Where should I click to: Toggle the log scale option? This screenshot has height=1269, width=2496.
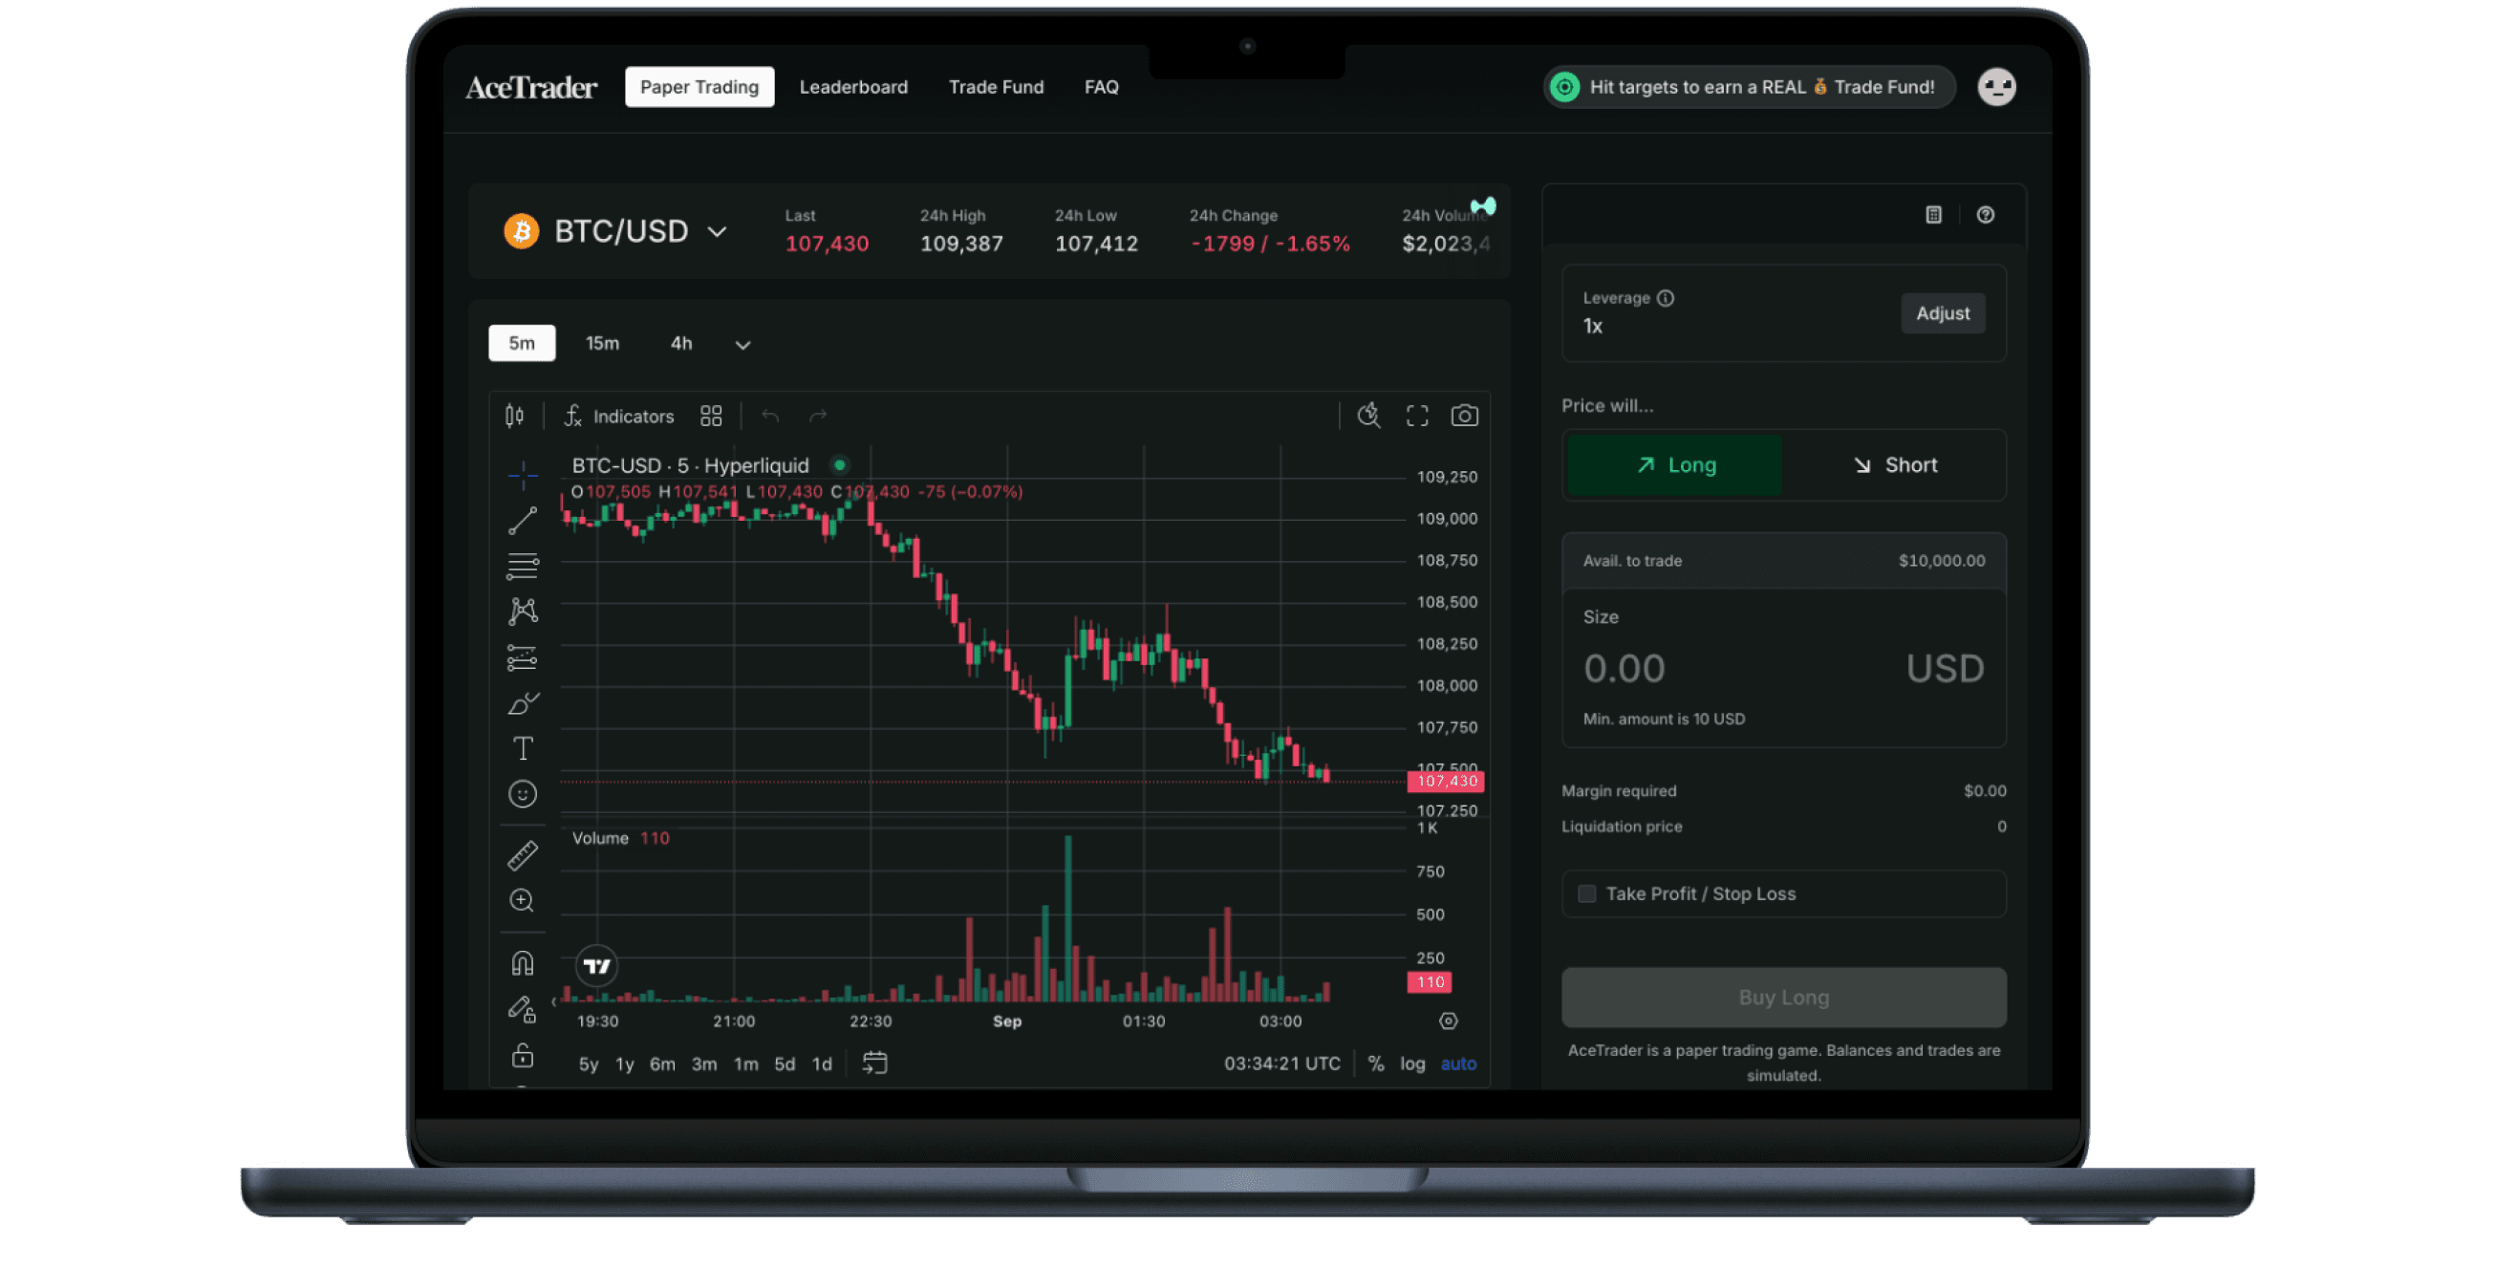[1411, 1064]
